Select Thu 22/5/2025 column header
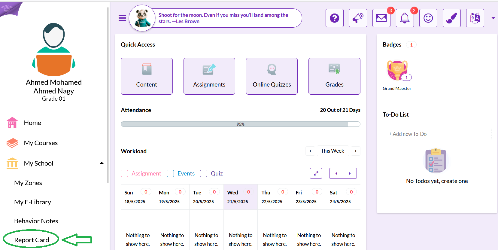The image size is (498, 250). tap(275, 197)
